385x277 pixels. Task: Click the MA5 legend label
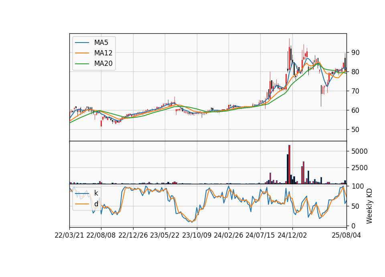pos(101,43)
